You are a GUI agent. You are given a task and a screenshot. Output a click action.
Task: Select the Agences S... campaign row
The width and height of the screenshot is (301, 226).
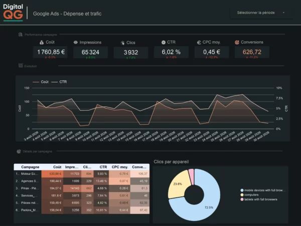tap(82, 181)
